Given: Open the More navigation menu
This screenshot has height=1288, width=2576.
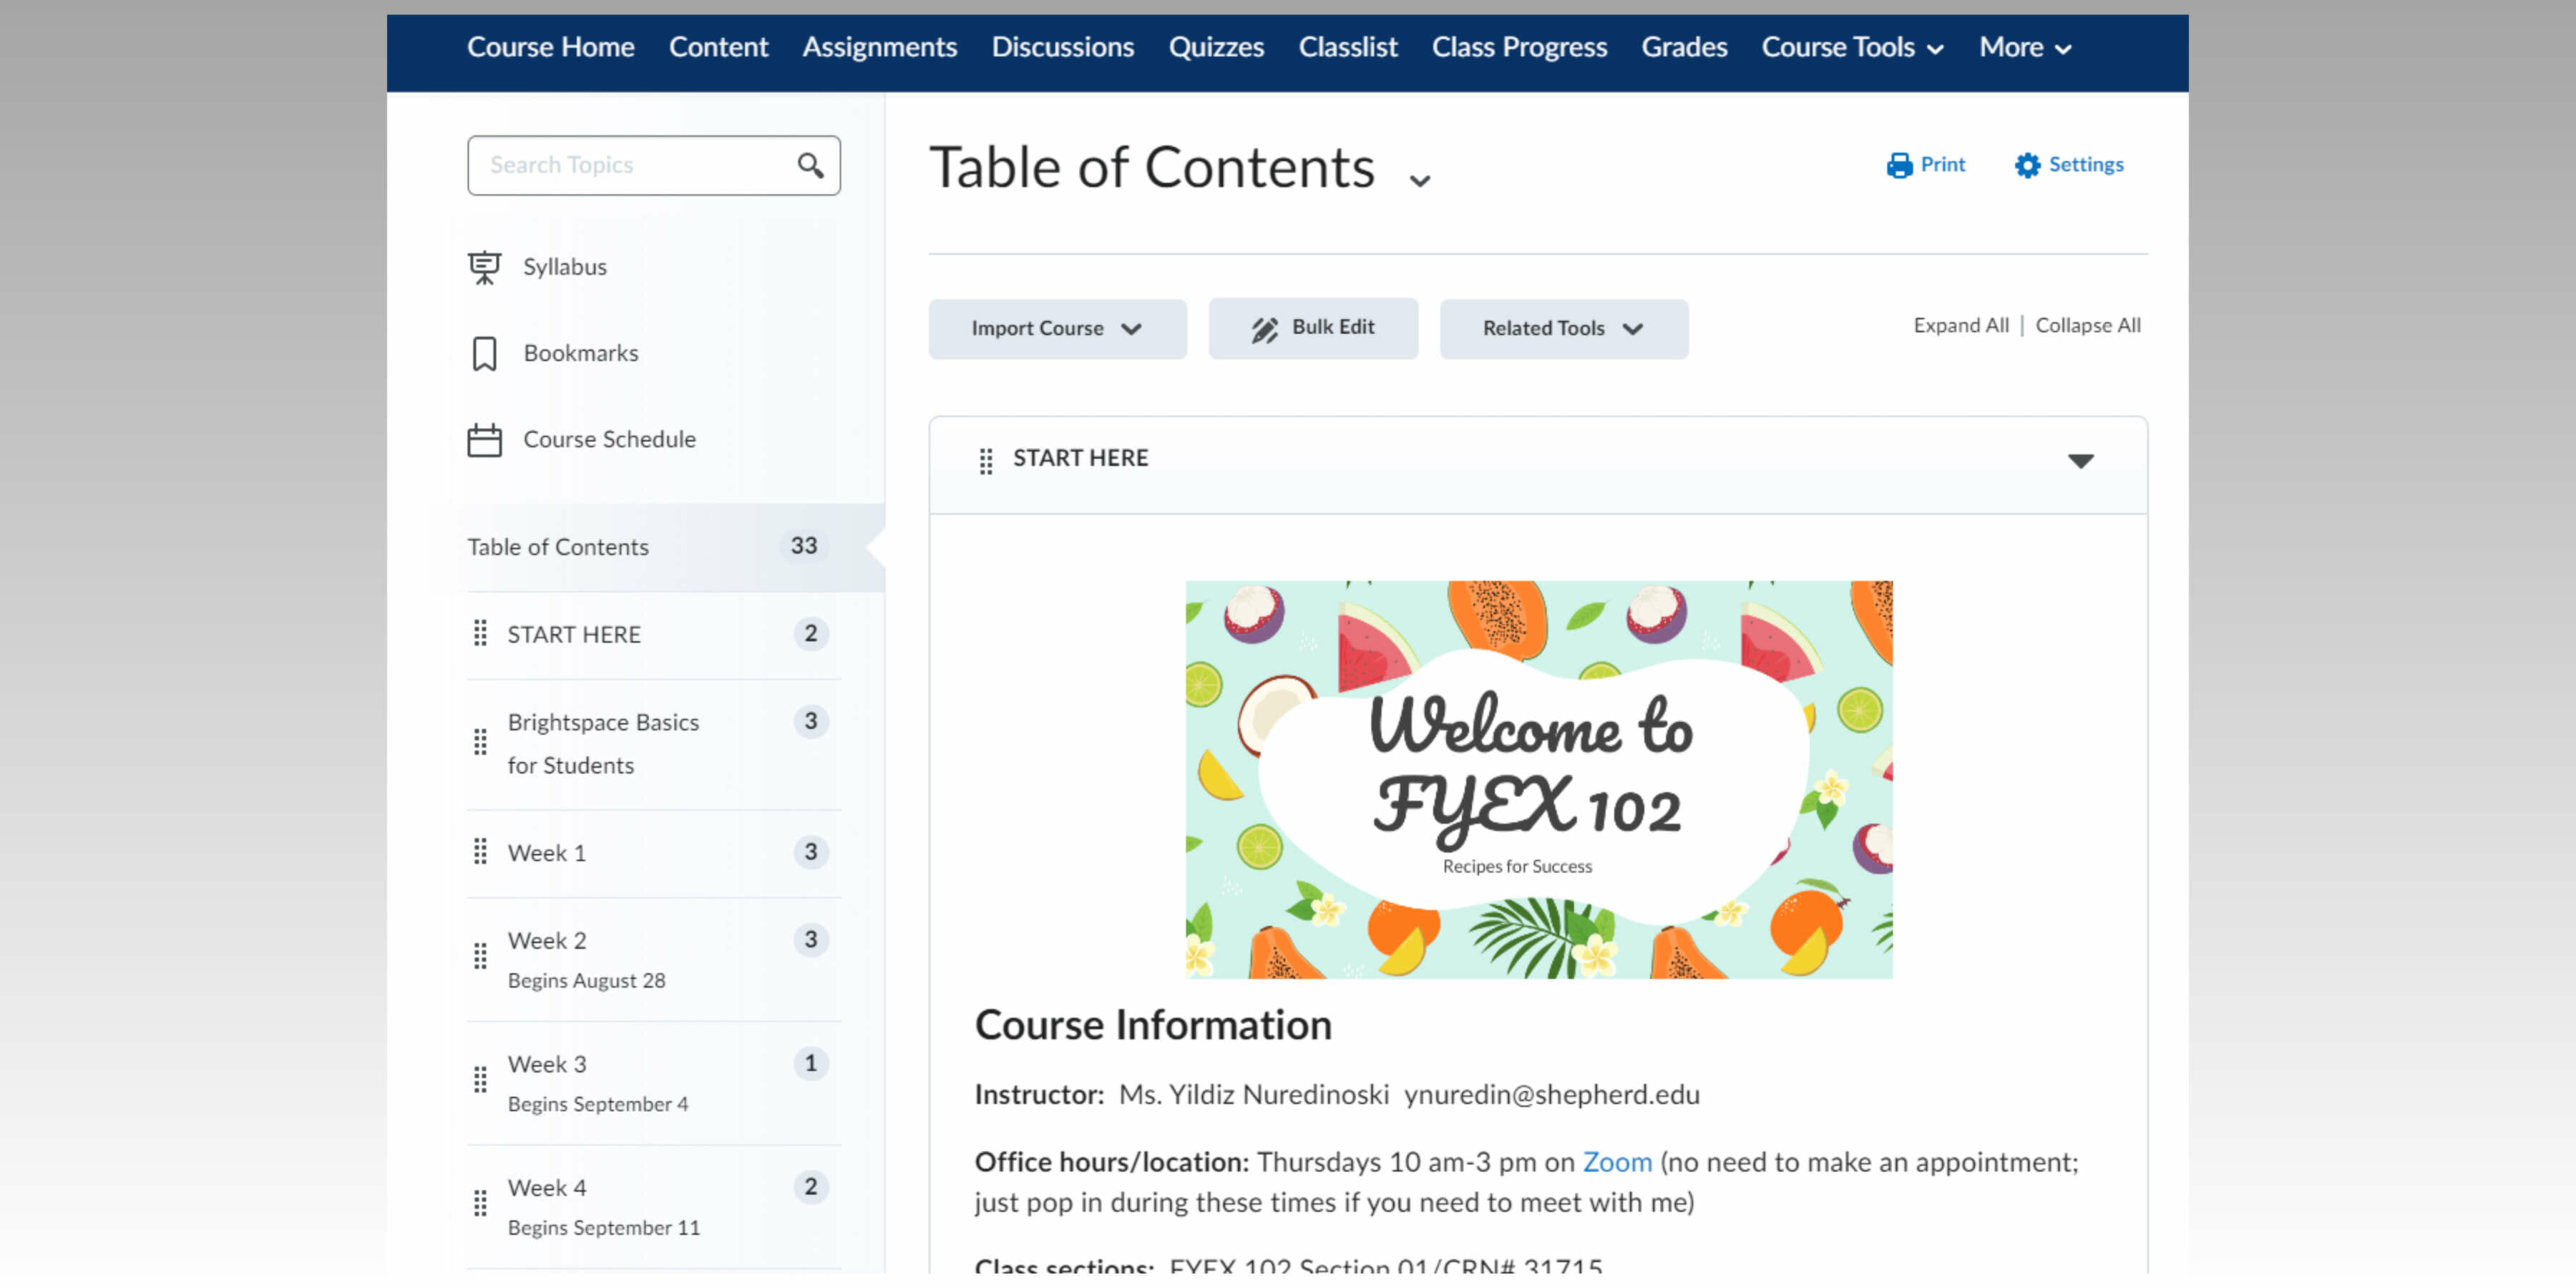Looking at the screenshot, I should [2024, 48].
